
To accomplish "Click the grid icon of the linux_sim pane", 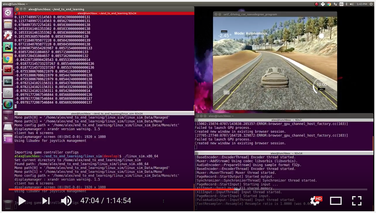I will (16, 113).
